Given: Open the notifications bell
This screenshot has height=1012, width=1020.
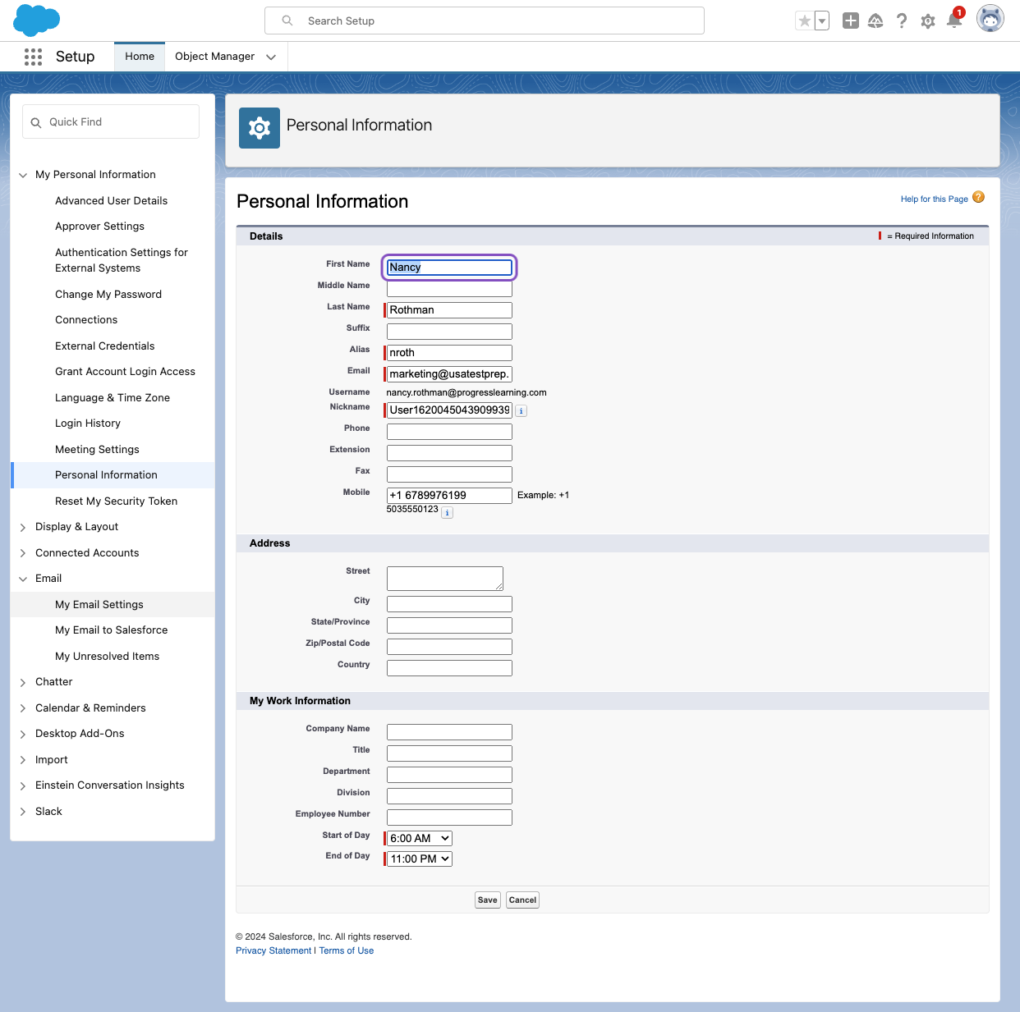Looking at the screenshot, I should (954, 20).
